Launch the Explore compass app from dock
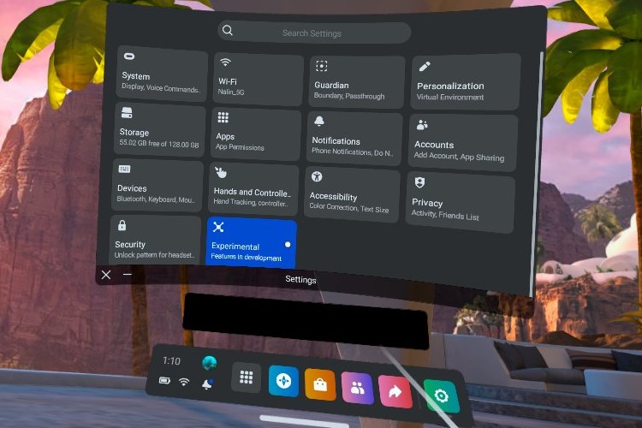This screenshot has height=428, width=642. pos(283,382)
